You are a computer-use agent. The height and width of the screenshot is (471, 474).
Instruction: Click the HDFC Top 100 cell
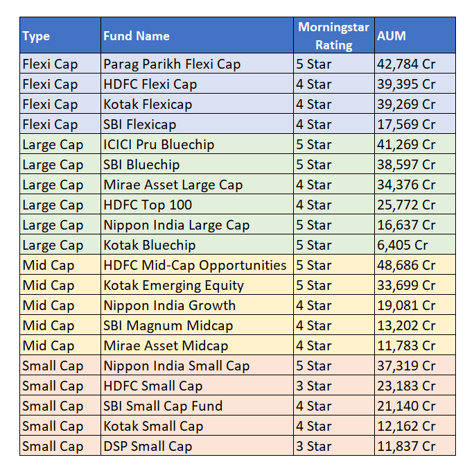pos(148,205)
